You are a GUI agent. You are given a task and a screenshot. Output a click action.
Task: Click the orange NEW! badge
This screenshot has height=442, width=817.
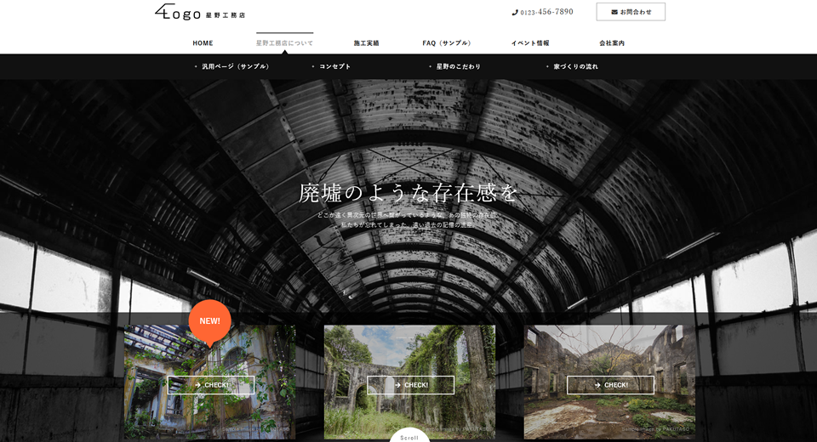[209, 321]
